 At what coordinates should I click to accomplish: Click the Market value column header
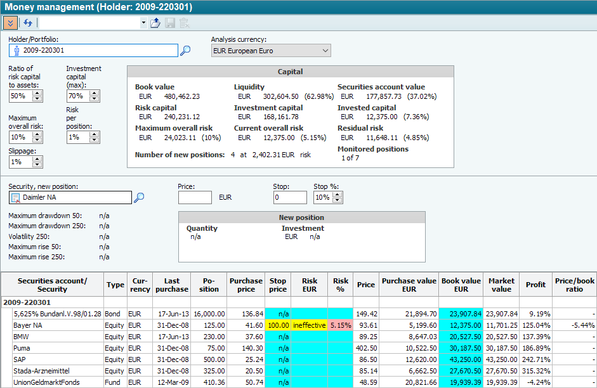pyautogui.click(x=501, y=285)
